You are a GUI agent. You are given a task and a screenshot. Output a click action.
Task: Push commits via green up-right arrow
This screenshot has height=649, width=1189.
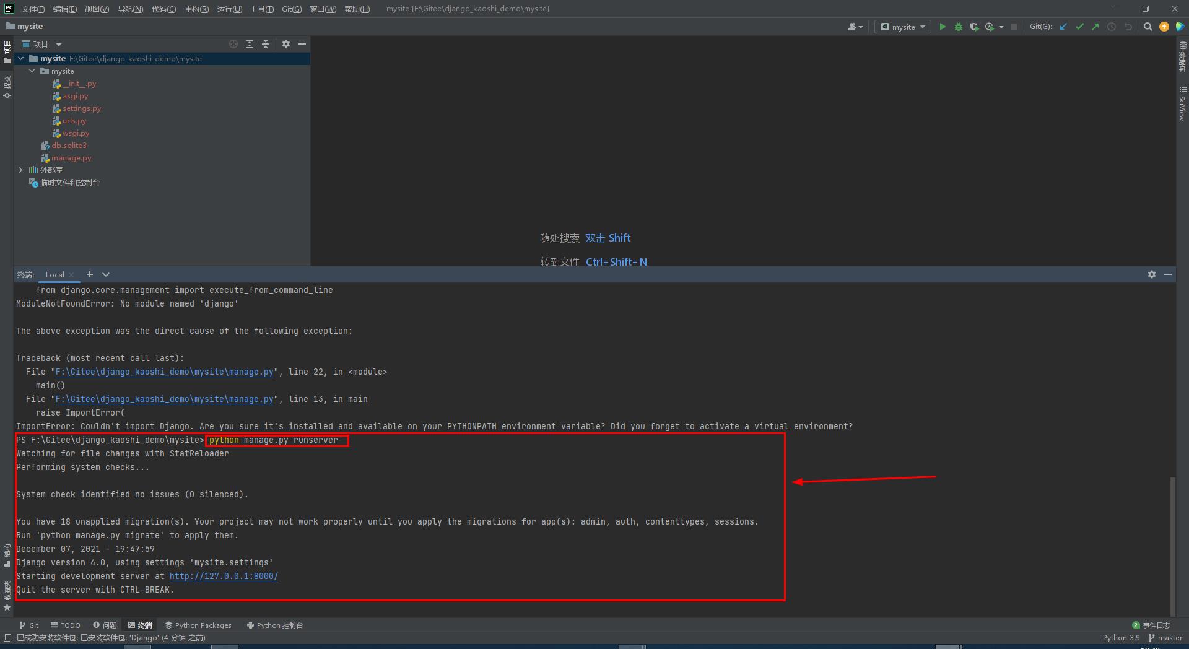click(x=1095, y=27)
